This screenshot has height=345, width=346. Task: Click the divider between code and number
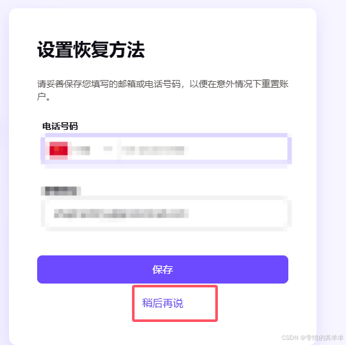pyautogui.click(x=119, y=150)
